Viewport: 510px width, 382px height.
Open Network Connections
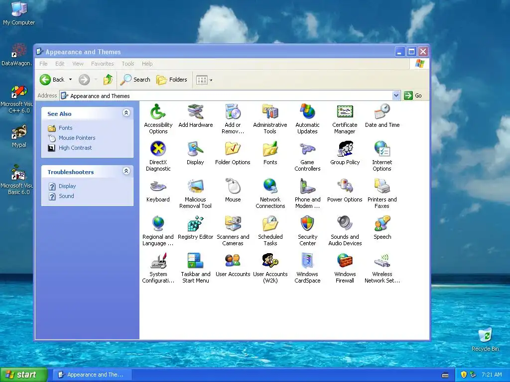point(270,193)
